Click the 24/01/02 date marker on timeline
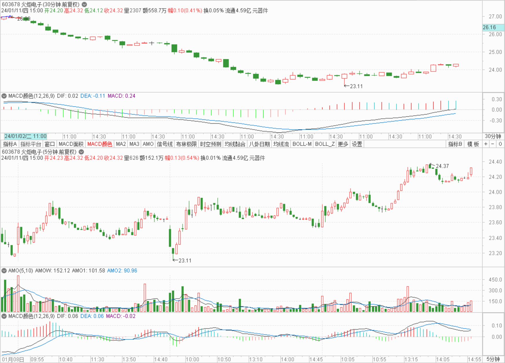505x363 pixels. click(25, 136)
